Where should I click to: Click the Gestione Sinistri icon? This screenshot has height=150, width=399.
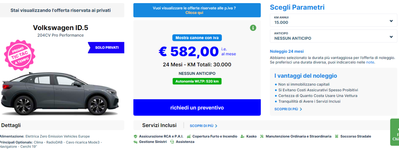pos(135,142)
